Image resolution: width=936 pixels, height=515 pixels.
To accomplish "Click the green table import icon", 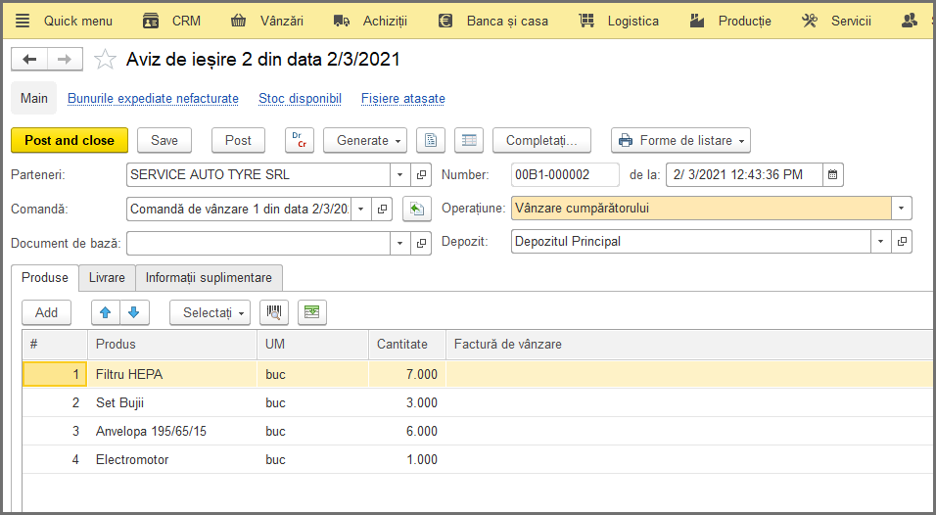I will tap(312, 312).
